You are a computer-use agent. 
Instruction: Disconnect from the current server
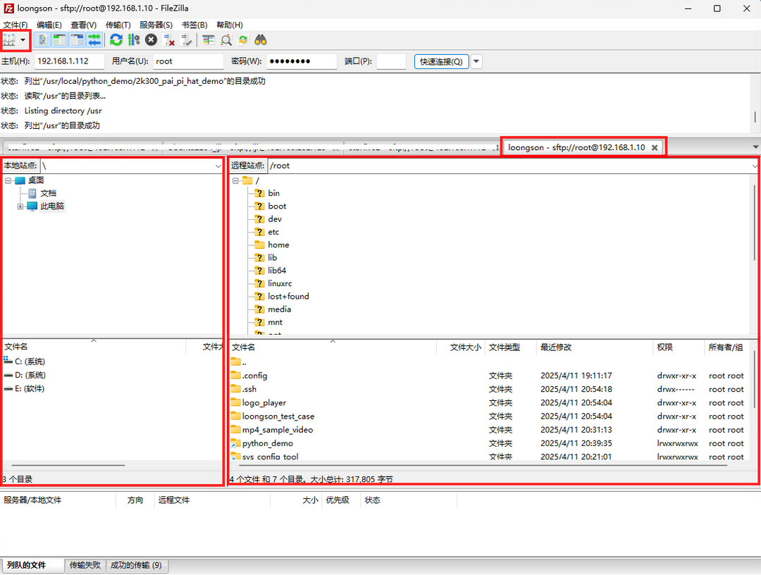tap(168, 40)
